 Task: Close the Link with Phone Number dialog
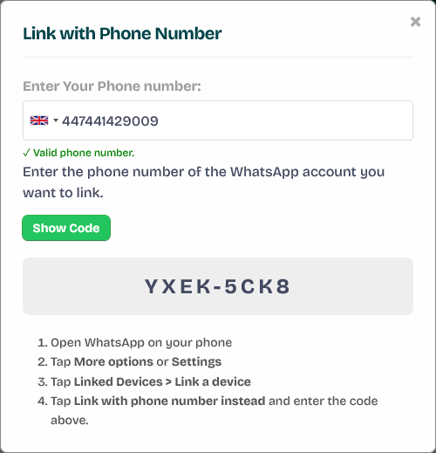415,22
